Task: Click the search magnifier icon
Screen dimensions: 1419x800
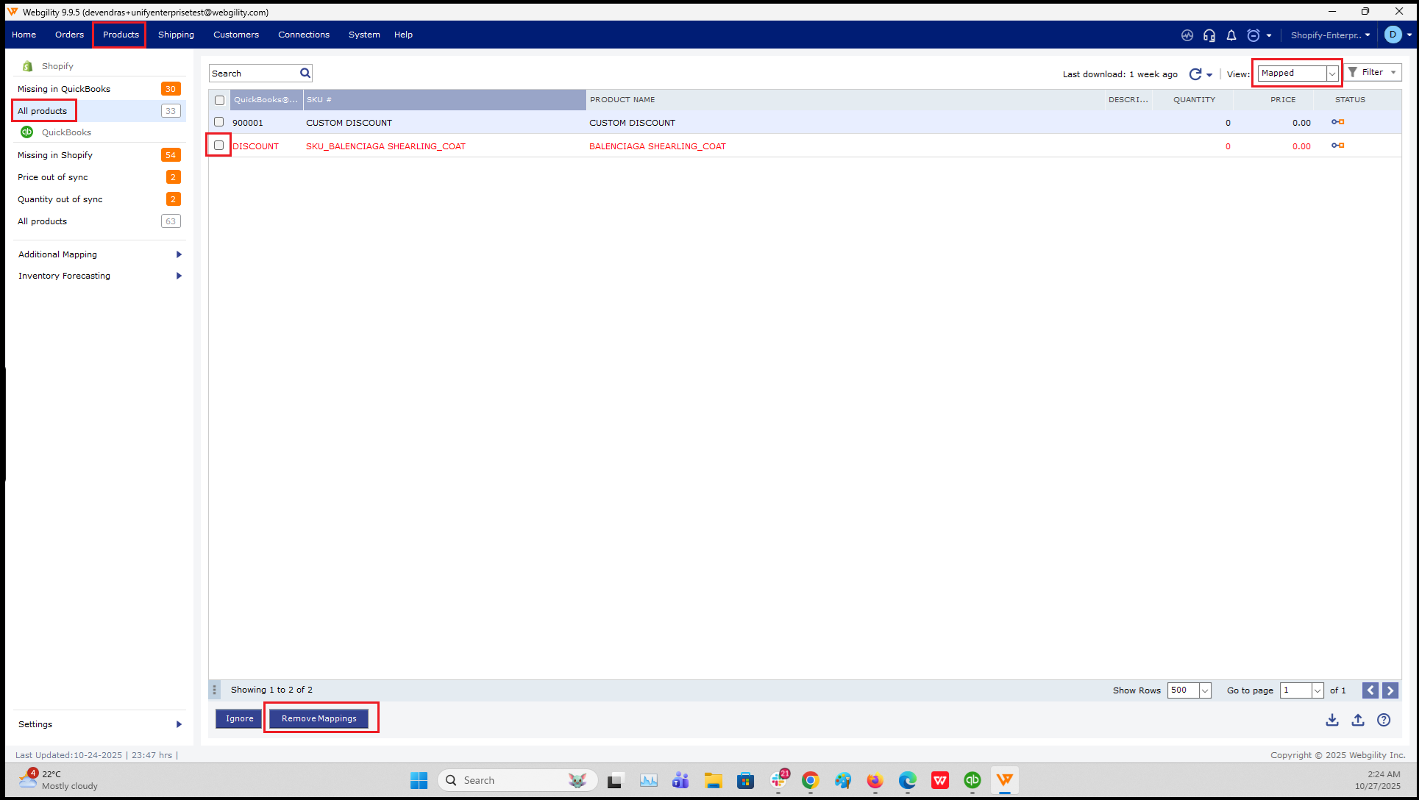Action: click(x=305, y=73)
